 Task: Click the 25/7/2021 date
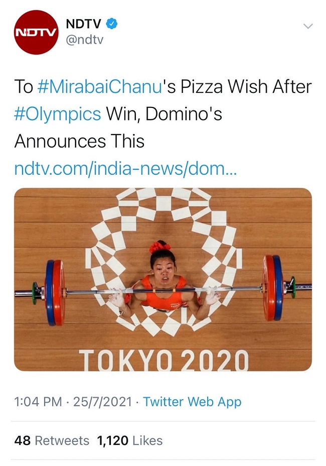(x=103, y=402)
